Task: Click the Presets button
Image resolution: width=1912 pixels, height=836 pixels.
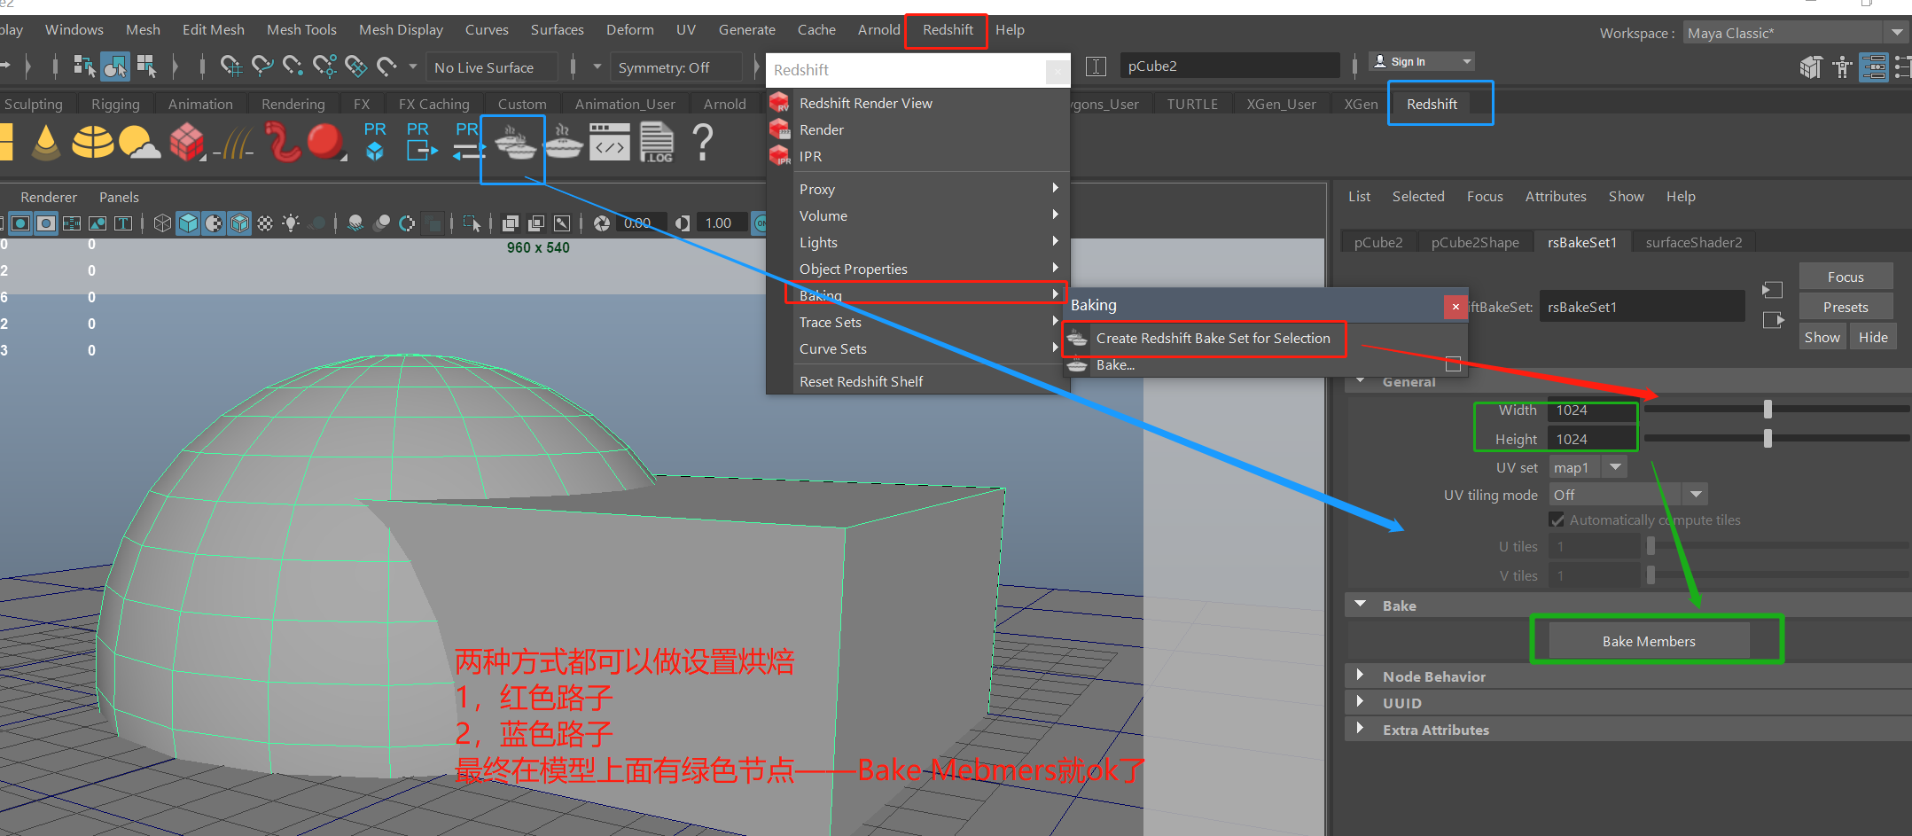Action: pos(1846,308)
